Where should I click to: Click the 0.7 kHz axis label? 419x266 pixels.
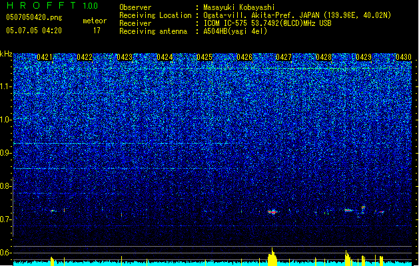(x=6, y=219)
